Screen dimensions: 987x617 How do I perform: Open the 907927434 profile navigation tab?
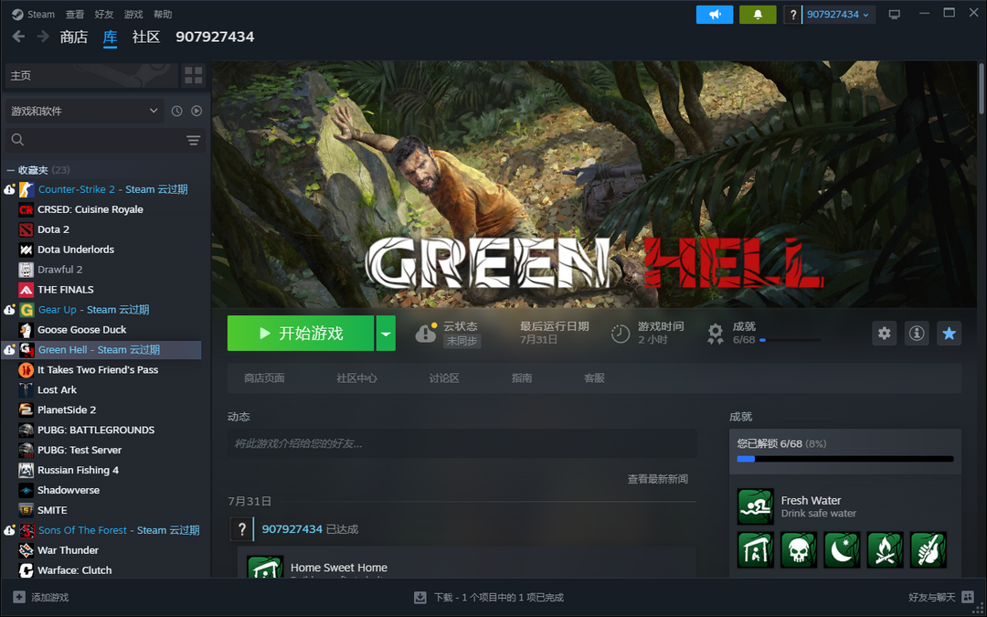[215, 37]
